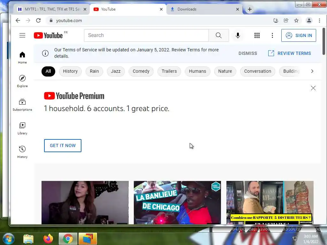Close the YouTube tab
This screenshot has width=327, height=245.
click(161, 9)
